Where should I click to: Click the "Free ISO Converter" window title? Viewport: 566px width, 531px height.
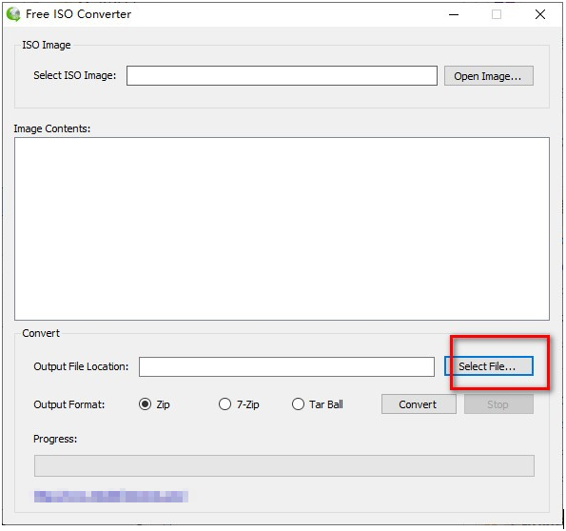(x=78, y=14)
